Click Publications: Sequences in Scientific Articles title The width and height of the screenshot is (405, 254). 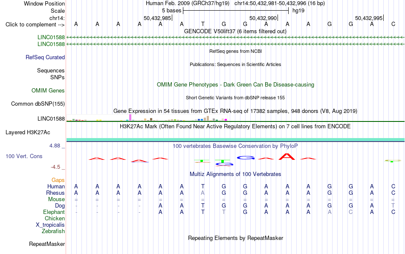click(235, 64)
